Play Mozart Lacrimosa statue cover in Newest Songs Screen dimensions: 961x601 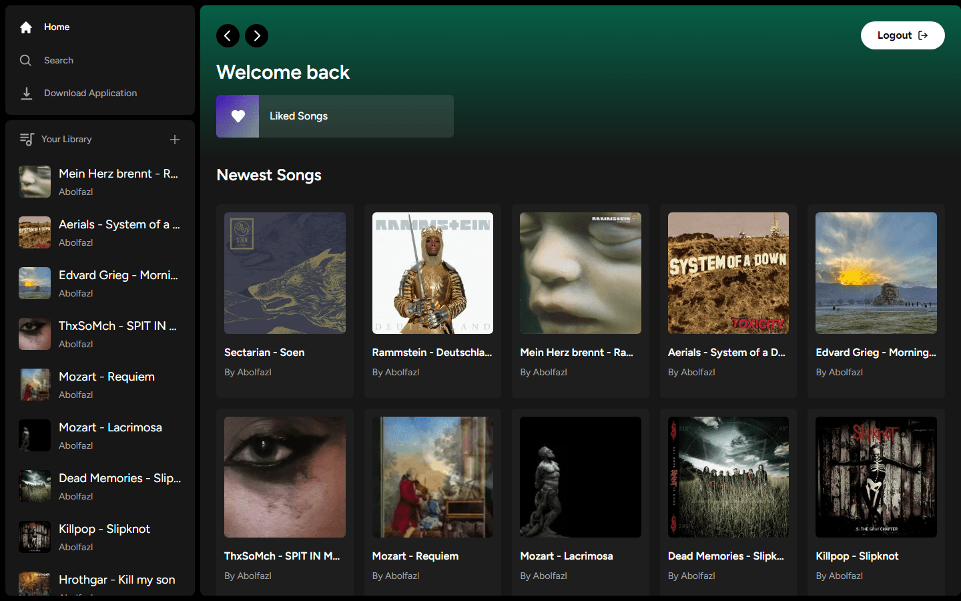(x=581, y=477)
